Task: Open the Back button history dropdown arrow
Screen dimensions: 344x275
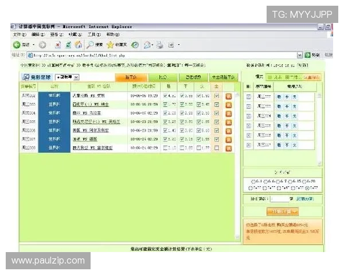Action: tap(34, 45)
